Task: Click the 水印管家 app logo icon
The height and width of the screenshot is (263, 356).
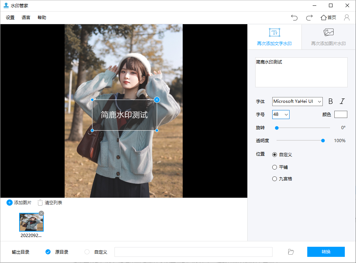Action: click(x=6, y=5)
